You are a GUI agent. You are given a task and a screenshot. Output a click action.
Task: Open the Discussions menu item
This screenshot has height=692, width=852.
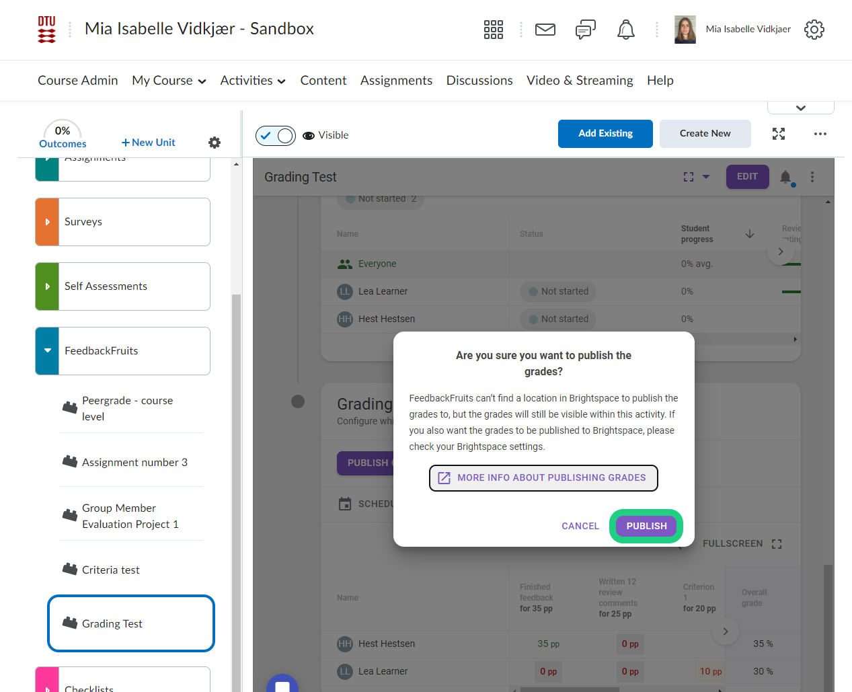479,81
